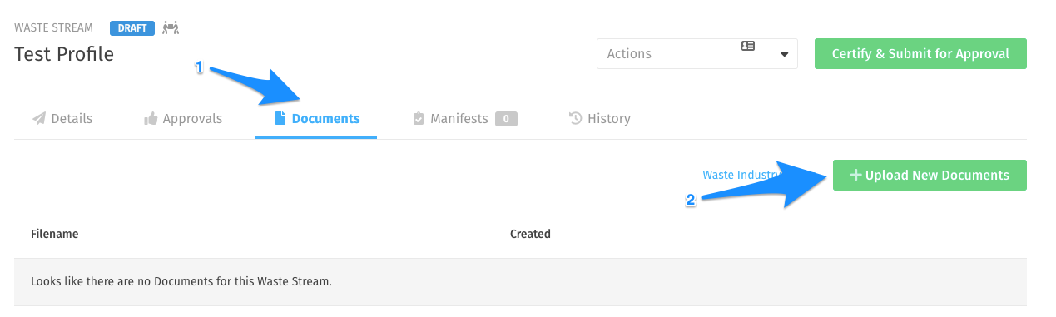Click the clipboard Manifests icon
The width and height of the screenshot is (1056, 317).
coord(419,119)
